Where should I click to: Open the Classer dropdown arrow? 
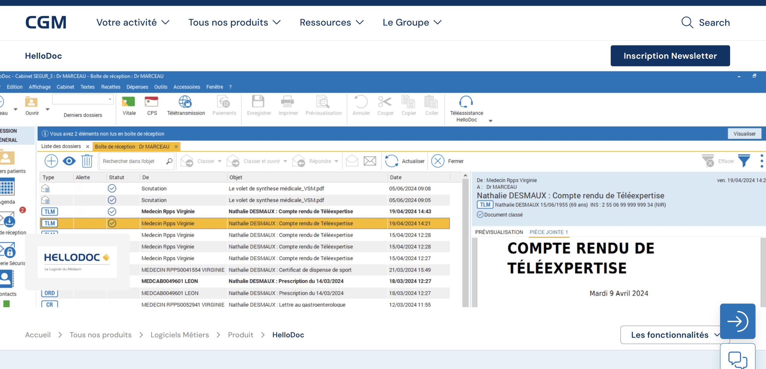[x=220, y=161]
